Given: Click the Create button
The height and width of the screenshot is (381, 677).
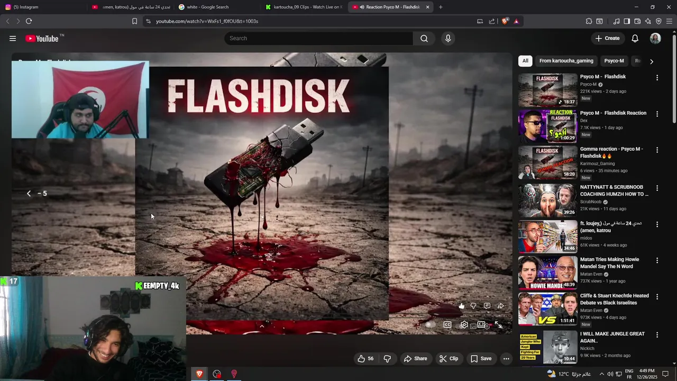Looking at the screenshot, I should (607, 38).
